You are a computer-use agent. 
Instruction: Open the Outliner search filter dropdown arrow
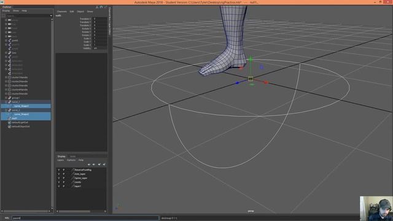point(51,15)
